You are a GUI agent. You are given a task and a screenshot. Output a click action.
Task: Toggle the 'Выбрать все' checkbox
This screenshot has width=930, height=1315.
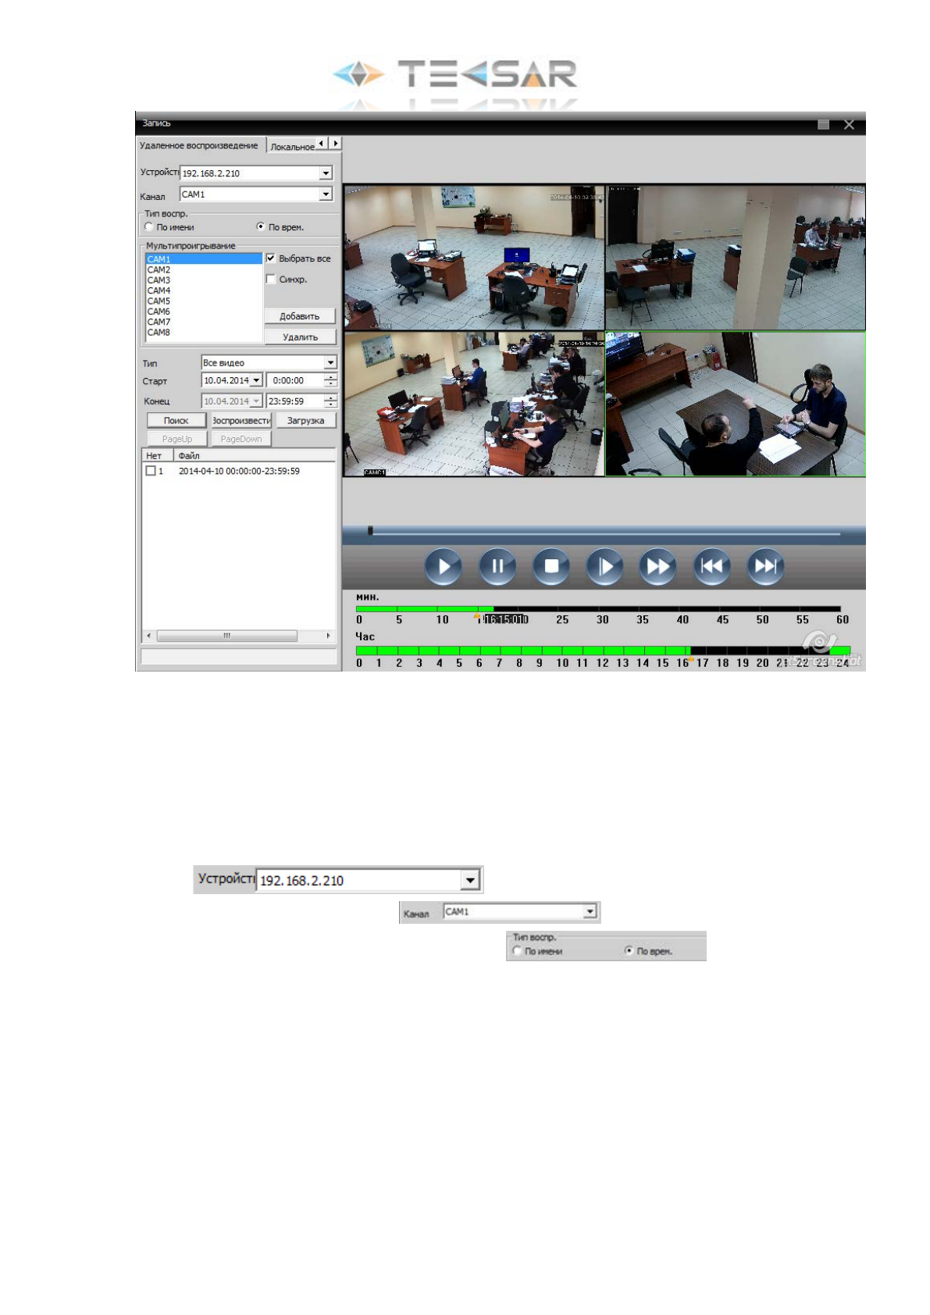[271, 258]
